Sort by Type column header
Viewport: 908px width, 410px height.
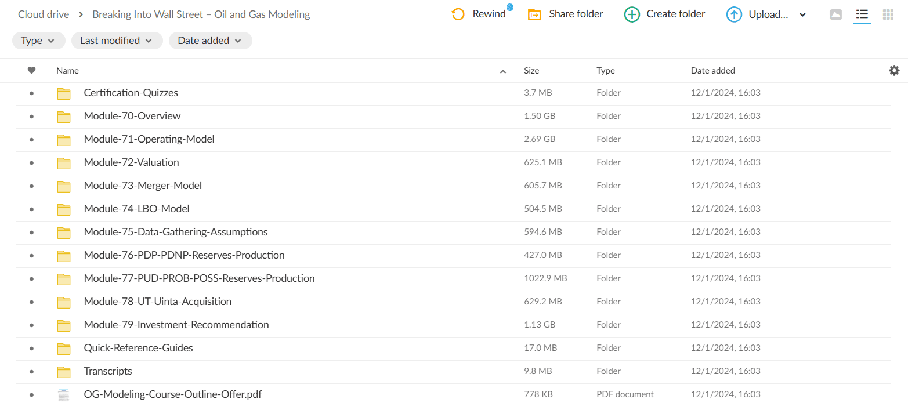[x=606, y=71]
